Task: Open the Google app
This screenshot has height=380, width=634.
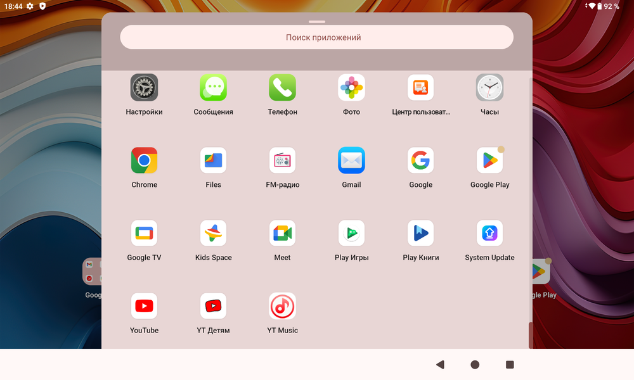Action: pyautogui.click(x=420, y=160)
